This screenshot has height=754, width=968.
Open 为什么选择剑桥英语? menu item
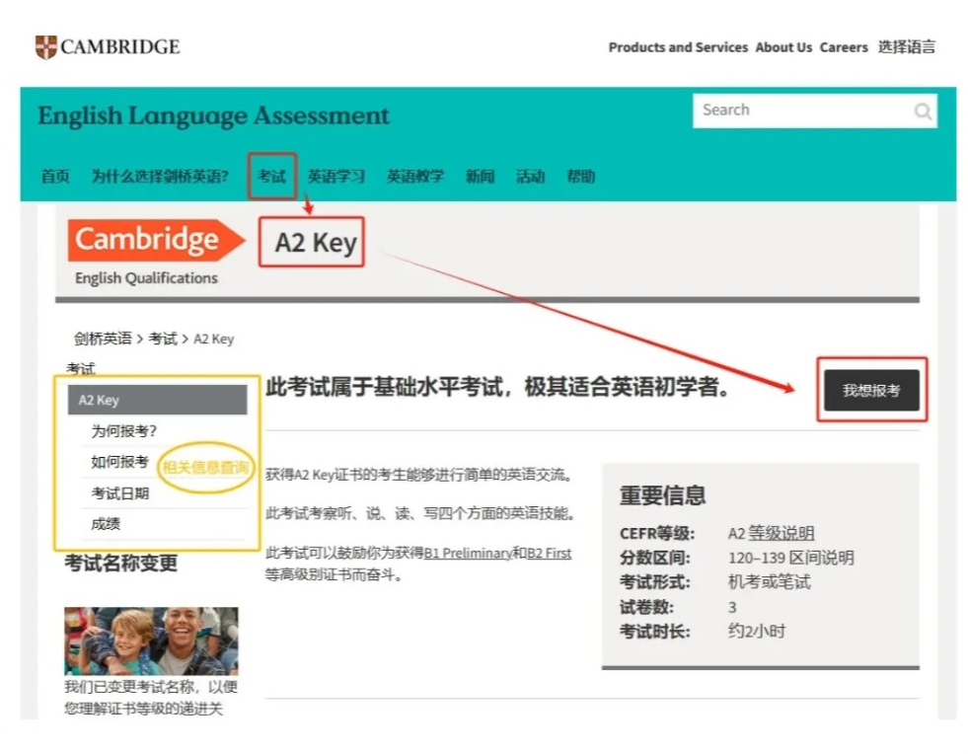pyautogui.click(x=160, y=177)
